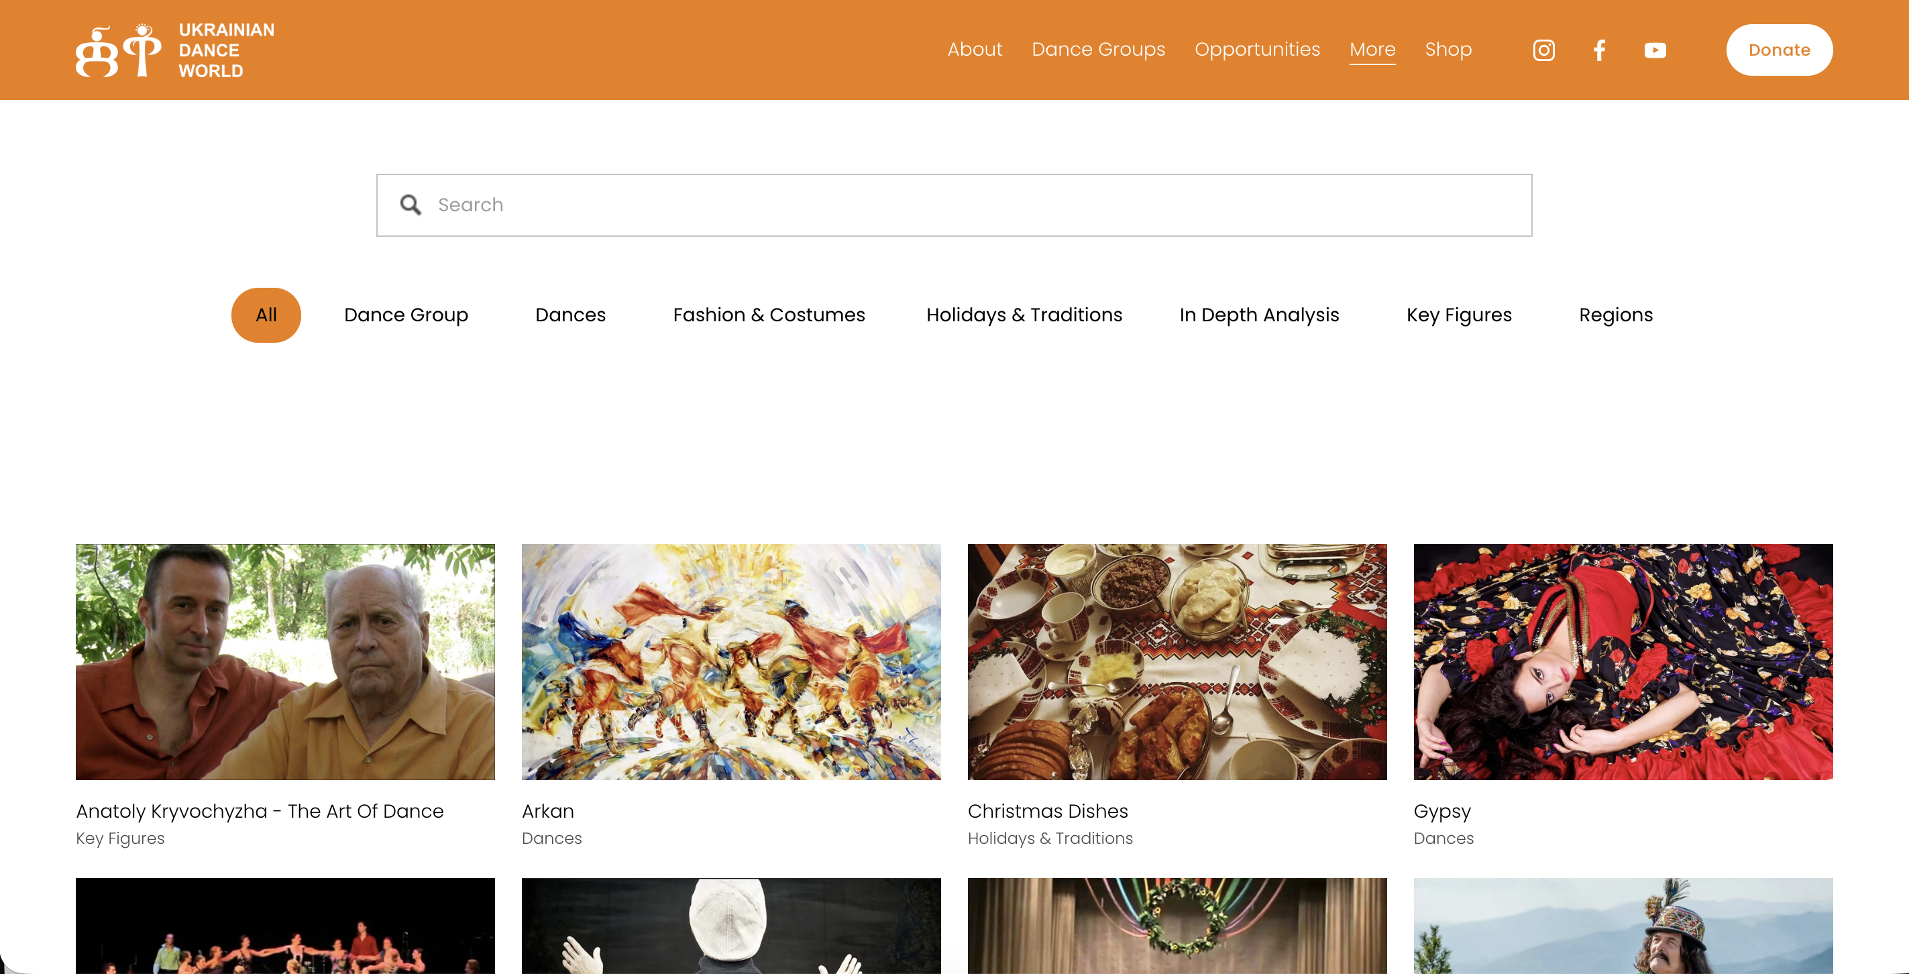The height and width of the screenshot is (974, 1909).
Task: Click 'Dances' label under Gypsy
Action: coord(1443,838)
